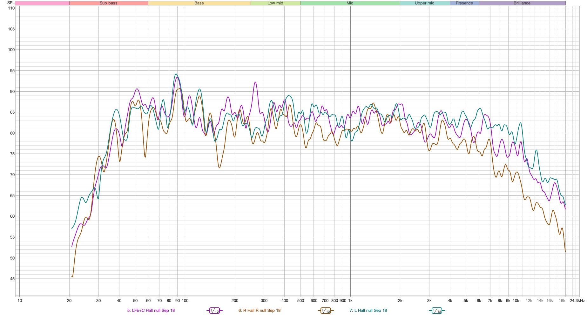Click the teal 1/12 smoothing icon for L Hall trace
Viewport: 587px width, 315px height.
pos(437,311)
